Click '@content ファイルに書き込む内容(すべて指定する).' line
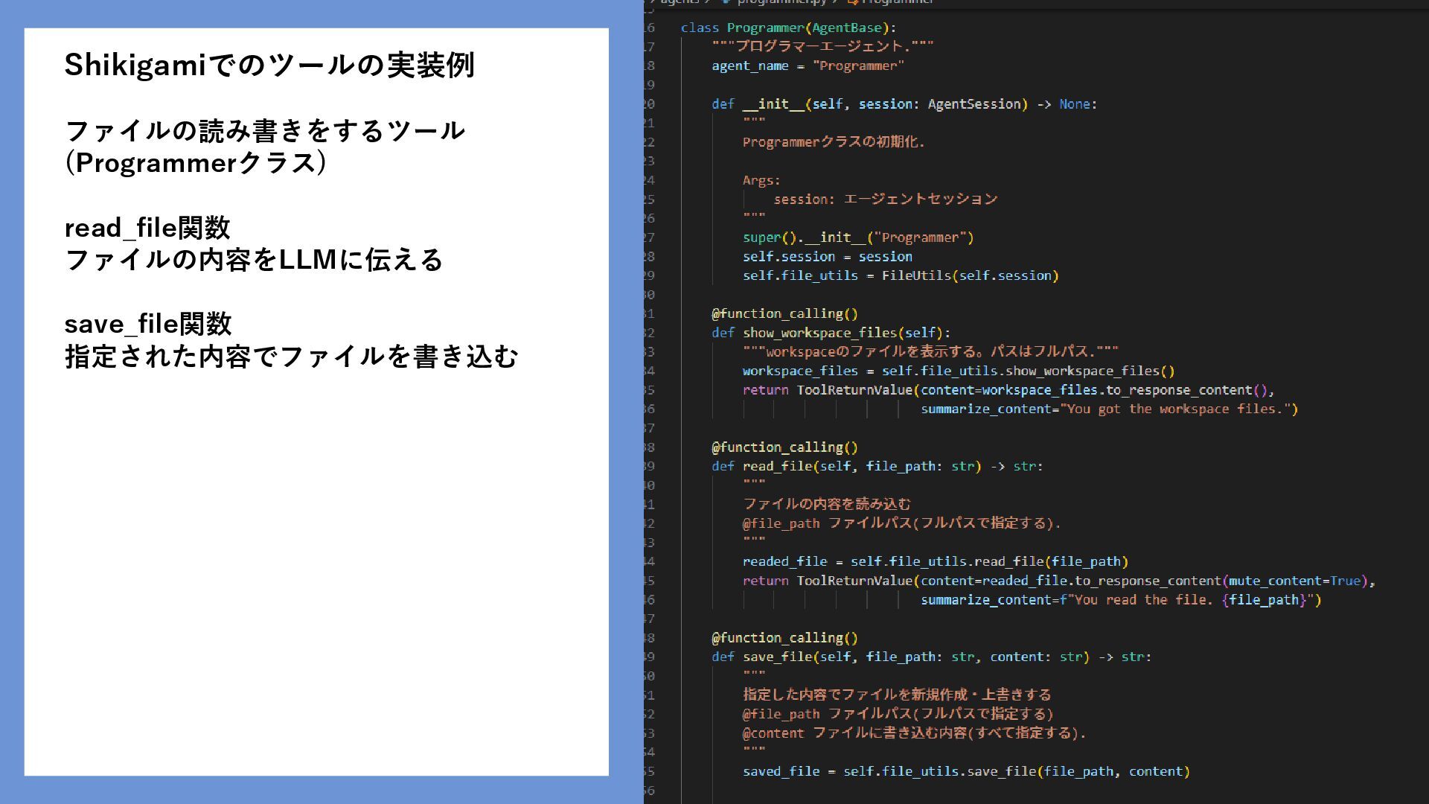 (914, 733)
